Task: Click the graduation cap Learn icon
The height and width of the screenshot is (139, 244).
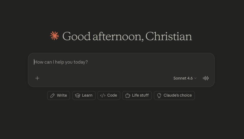Action: [78, 96]
